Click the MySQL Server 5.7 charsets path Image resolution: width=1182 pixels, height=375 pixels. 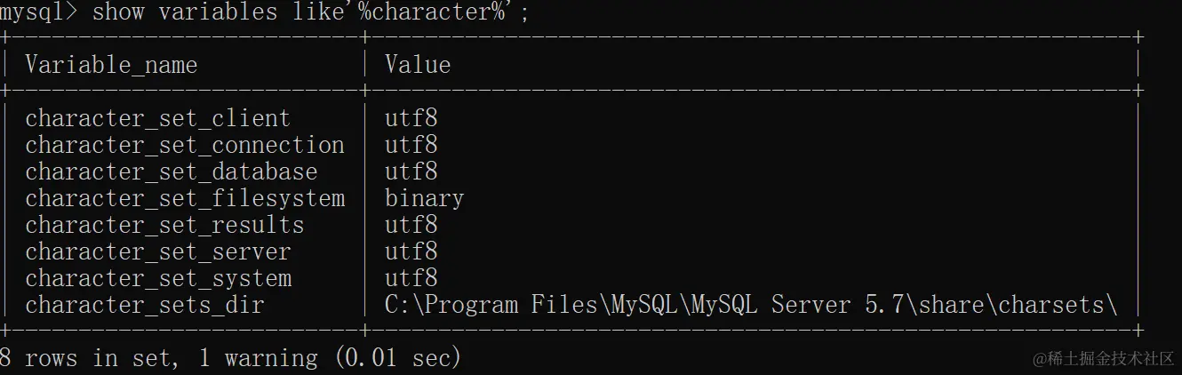[x=751, y=305]
